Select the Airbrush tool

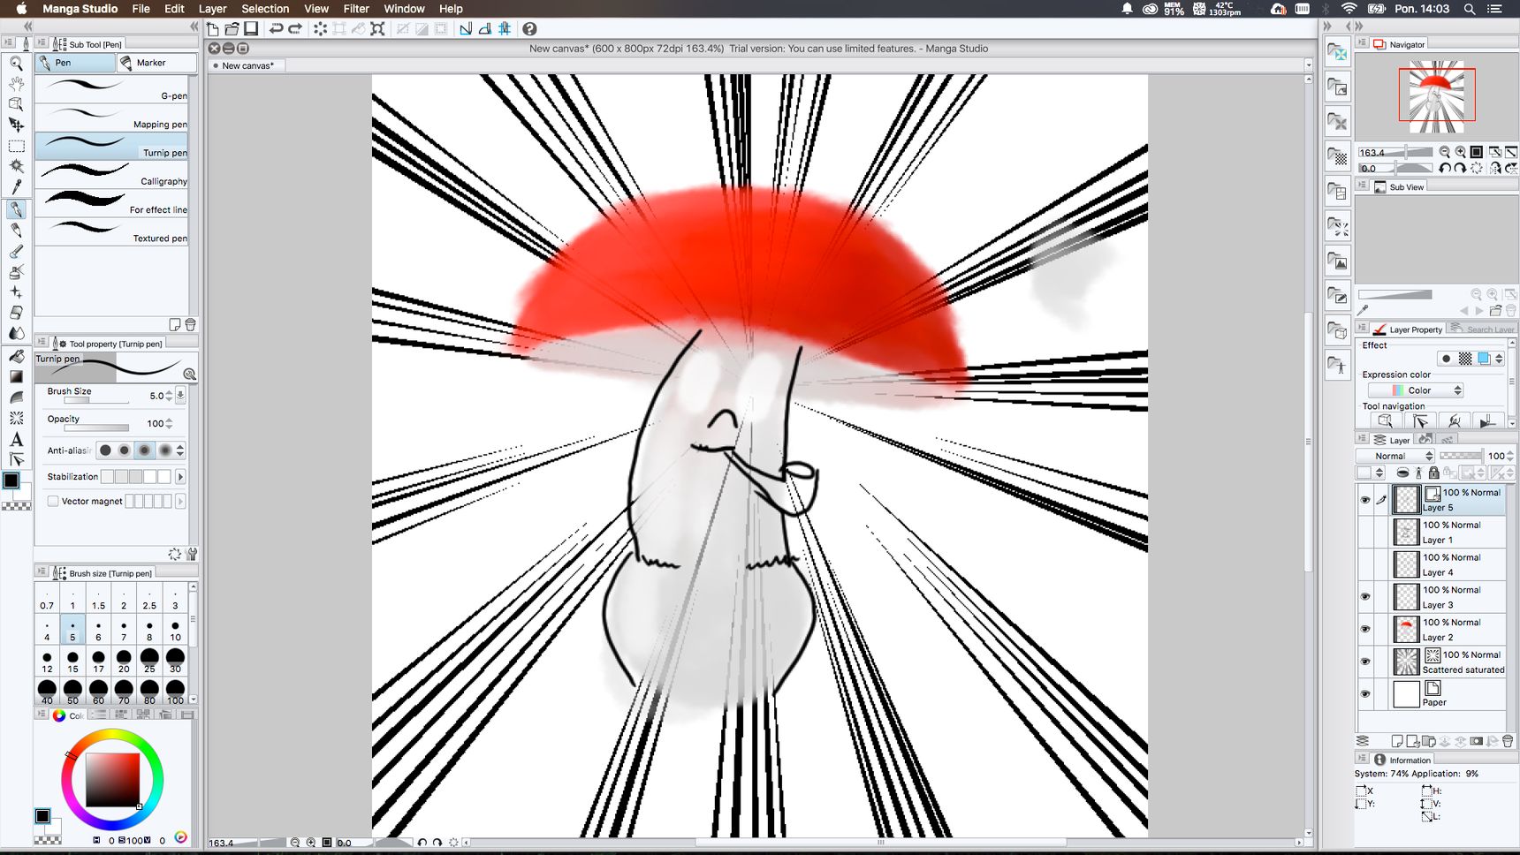(16, 271)
